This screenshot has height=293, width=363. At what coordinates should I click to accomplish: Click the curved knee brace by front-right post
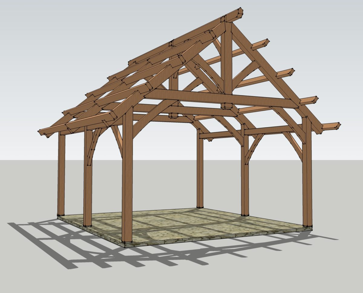[x=294, y=145]
